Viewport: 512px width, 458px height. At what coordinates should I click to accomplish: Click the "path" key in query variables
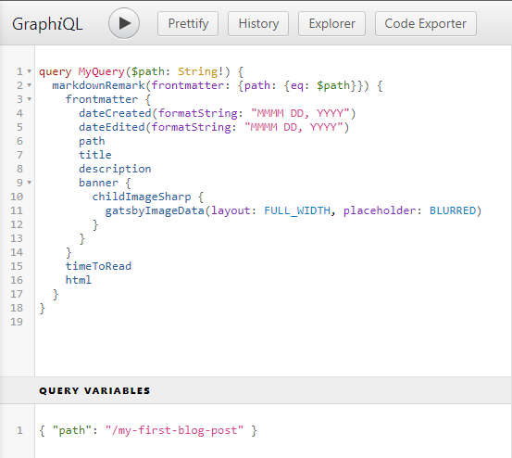click(72, 430)
